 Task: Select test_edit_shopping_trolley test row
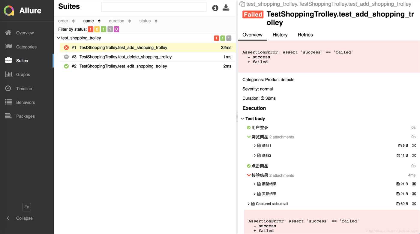[x=148, y=66]
